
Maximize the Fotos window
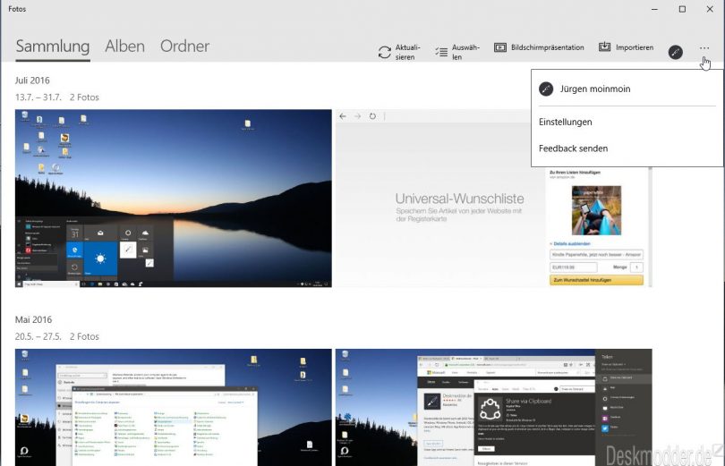click(x=682, y=9)
